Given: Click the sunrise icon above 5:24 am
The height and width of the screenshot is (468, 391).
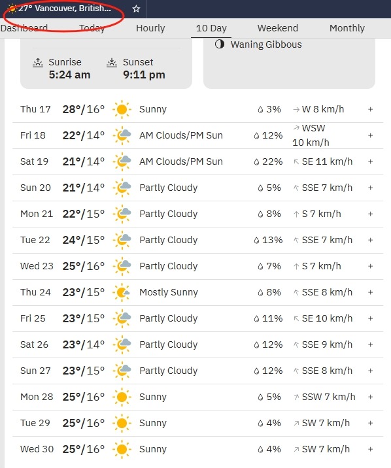Looking at the screenshot, I should tap(38, 63).
